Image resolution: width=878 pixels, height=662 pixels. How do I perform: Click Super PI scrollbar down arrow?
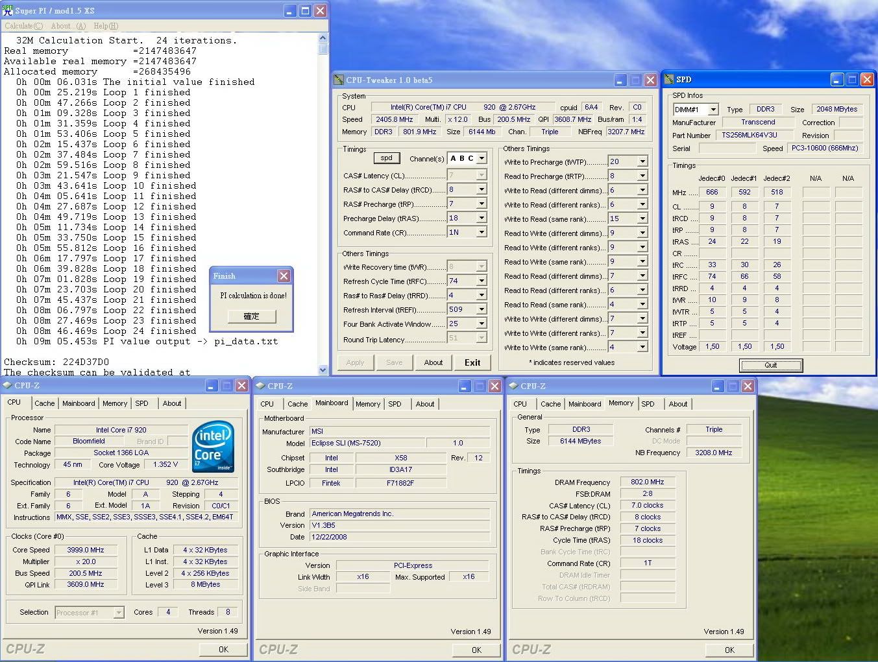point(323,370)
